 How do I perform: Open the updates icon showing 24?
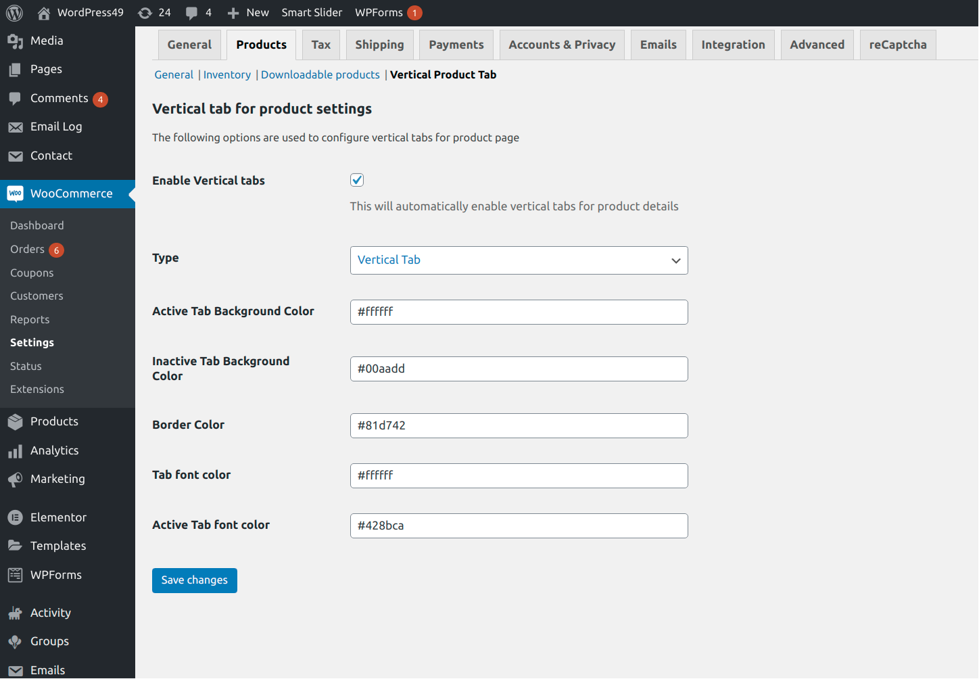coord(145,13)
